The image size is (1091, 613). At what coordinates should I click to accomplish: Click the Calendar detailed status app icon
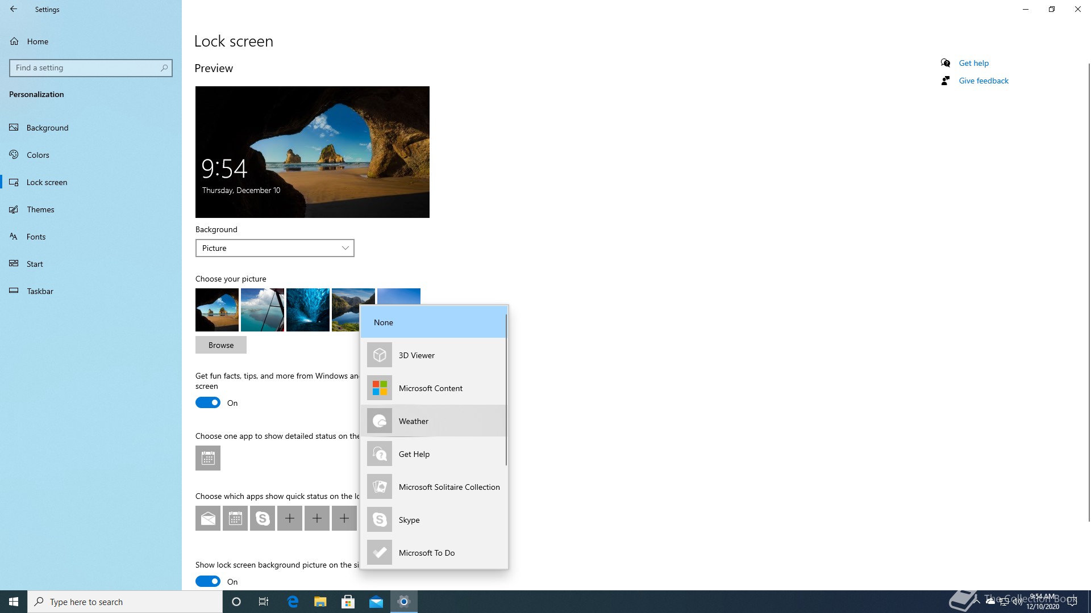[x=208, y=458]
